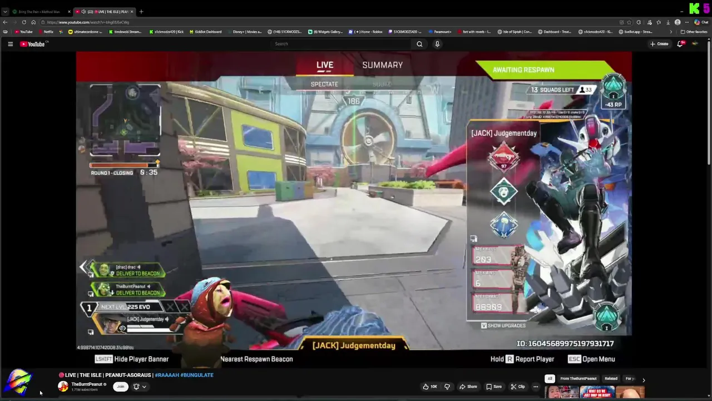Open the Other favorites folder

[694, 32]
